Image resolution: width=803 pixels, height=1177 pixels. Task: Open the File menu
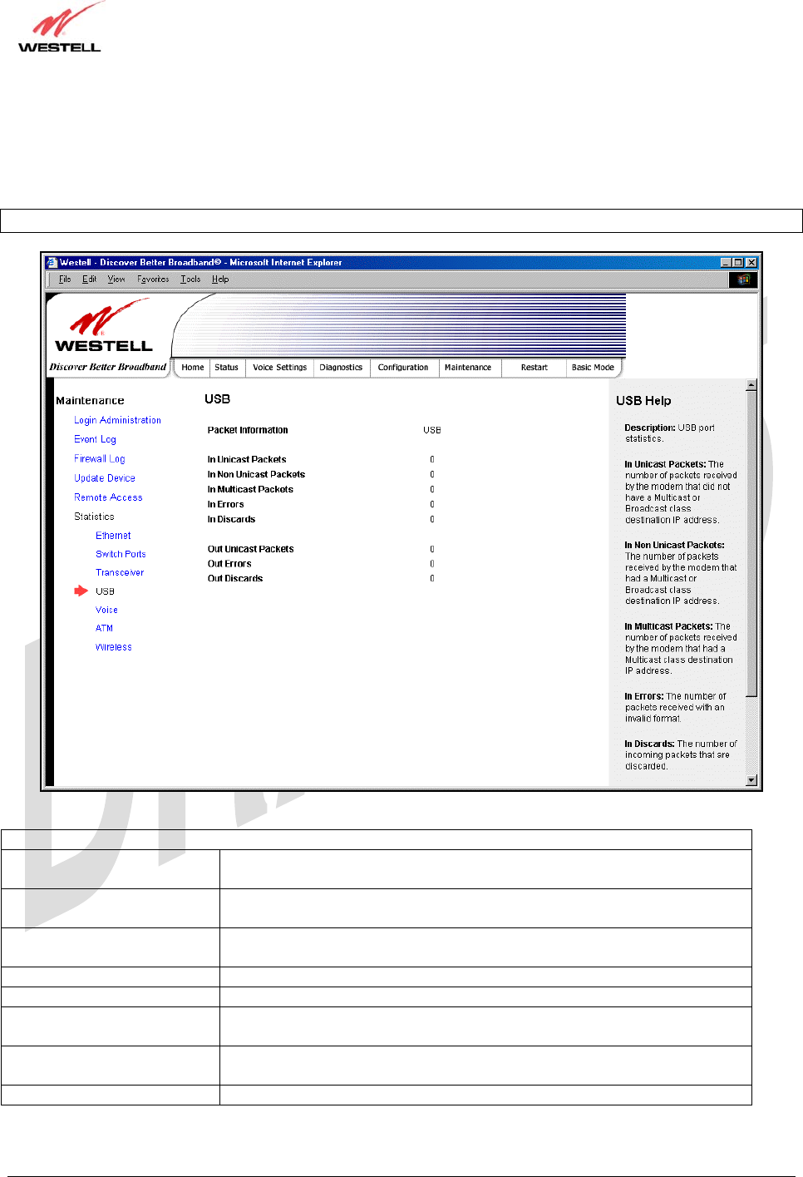point(65,279)
